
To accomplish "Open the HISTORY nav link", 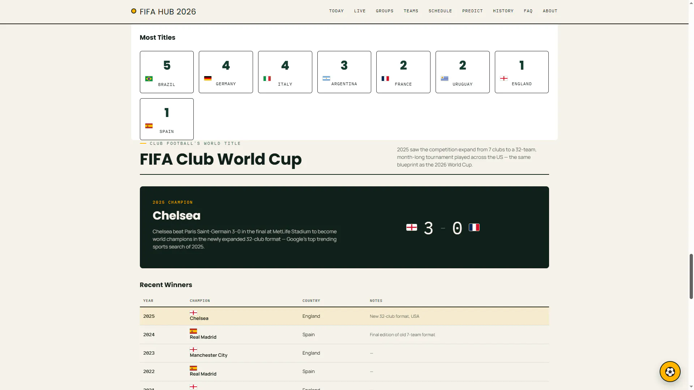I will (503, 11).
